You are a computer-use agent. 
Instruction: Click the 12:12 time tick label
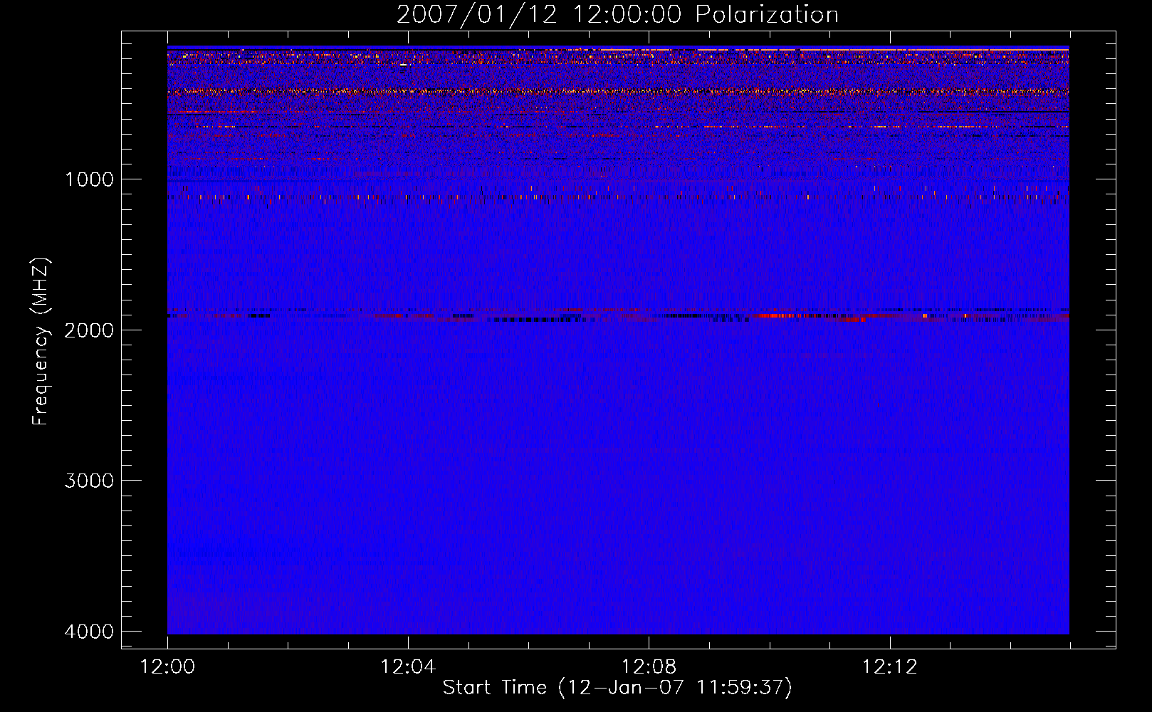coord(889,667)
